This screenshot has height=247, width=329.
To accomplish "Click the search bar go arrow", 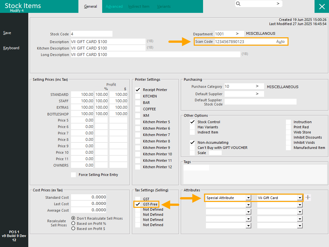I will (278, 4).
